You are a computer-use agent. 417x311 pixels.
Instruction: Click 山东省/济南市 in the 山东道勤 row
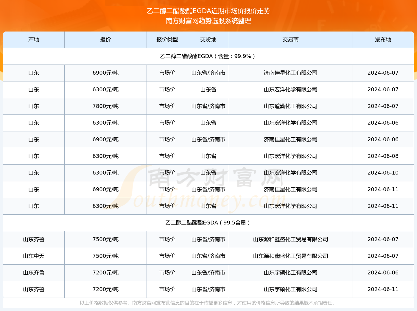coord(208,106)
